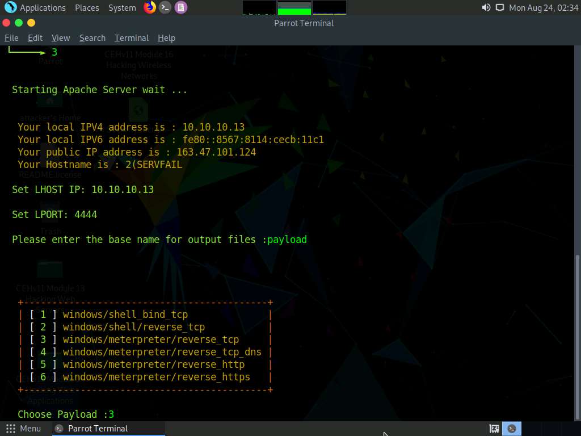Open the Parrot logo Applications icon
This screenshot has height=436, width=581.
coord(10,7)
